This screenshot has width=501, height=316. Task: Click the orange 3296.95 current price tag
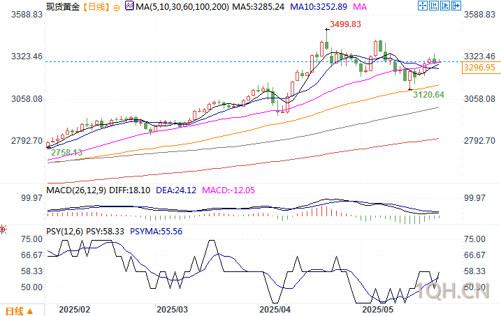click(481, 68)
